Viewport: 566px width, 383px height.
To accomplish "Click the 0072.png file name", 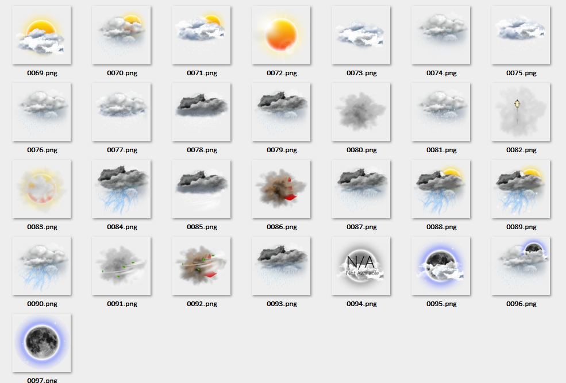I will point(282,73).
